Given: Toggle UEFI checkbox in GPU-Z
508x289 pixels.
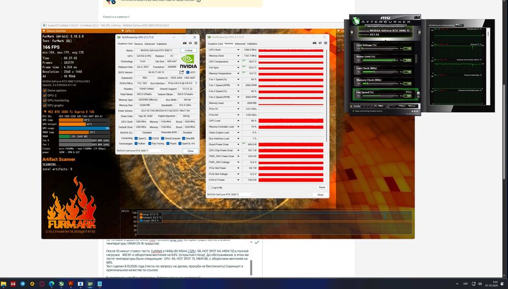Looking at the screenshot, I should pyautogui.click(x=187, y=72).
